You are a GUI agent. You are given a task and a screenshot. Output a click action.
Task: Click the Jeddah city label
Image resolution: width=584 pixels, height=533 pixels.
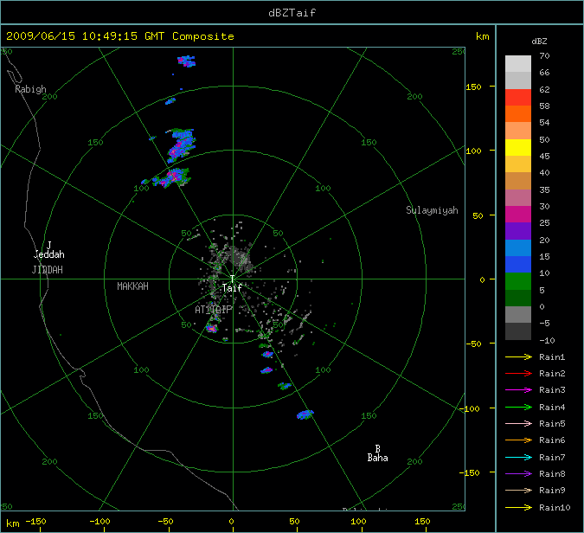49,254
